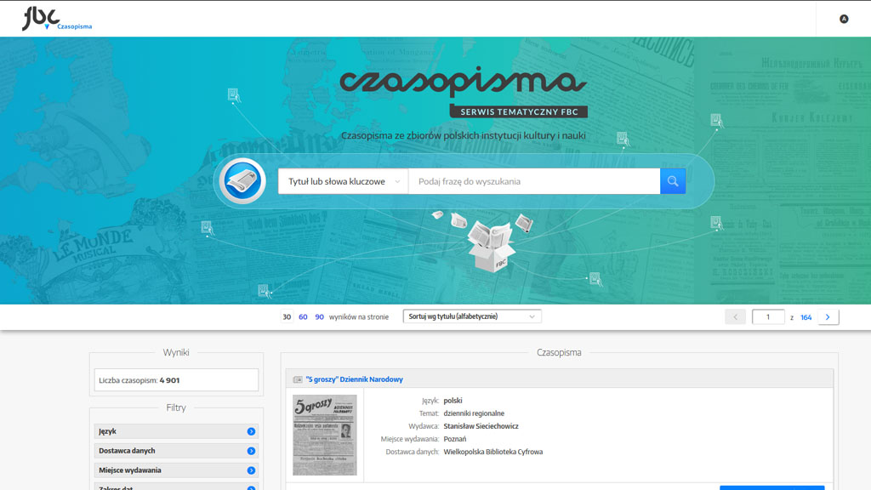Click the accessibility icon in top right
871x490 pixels.
843,19
